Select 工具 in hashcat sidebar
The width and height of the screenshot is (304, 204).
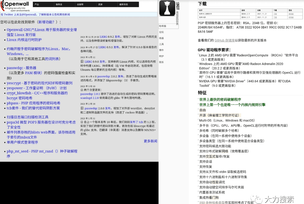pos(161,44)
